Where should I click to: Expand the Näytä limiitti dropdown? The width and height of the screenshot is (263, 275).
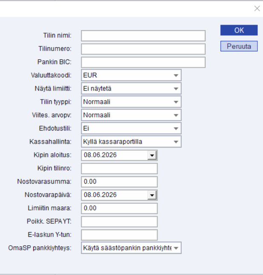pyautogui.click(x=131, y=88)
